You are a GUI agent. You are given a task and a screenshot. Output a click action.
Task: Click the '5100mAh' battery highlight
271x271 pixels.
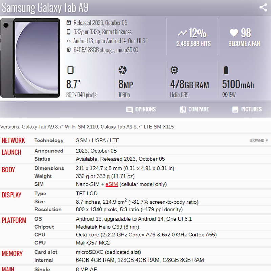pyautogui.click(x=238, y=84)
